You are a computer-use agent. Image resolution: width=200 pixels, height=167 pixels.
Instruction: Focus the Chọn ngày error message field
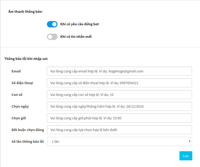(119, 106)
